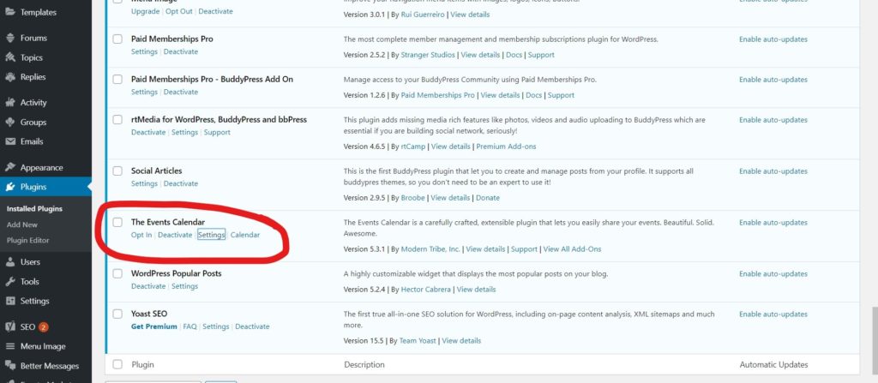Click Opt In under The Events Calendar
This screenshot has height=383, width=878.
point(141,235)
